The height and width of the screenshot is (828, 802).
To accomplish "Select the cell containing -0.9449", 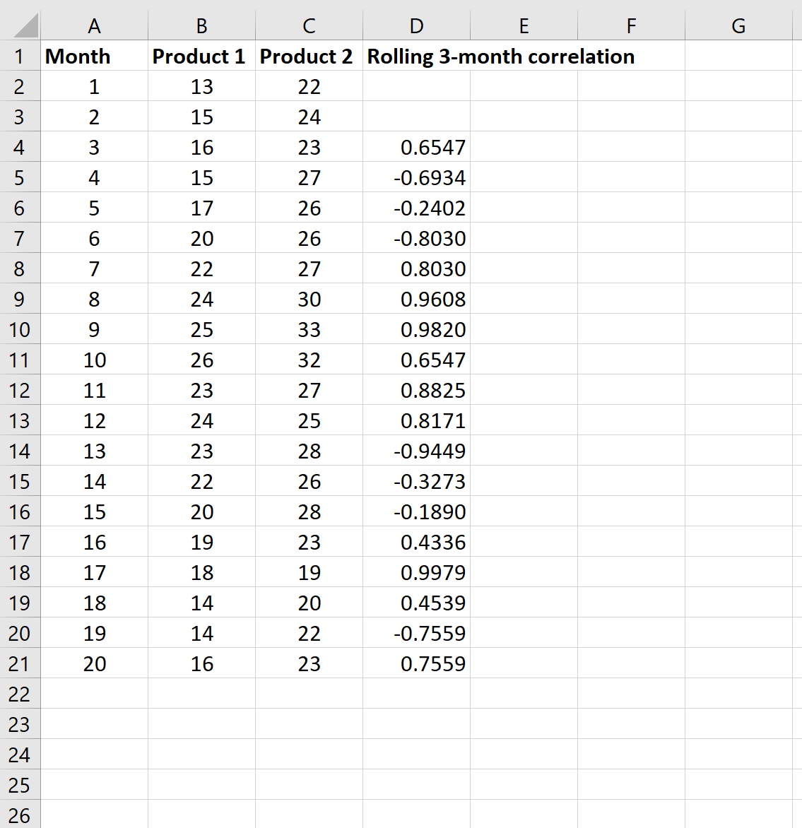I will [416, 451].
